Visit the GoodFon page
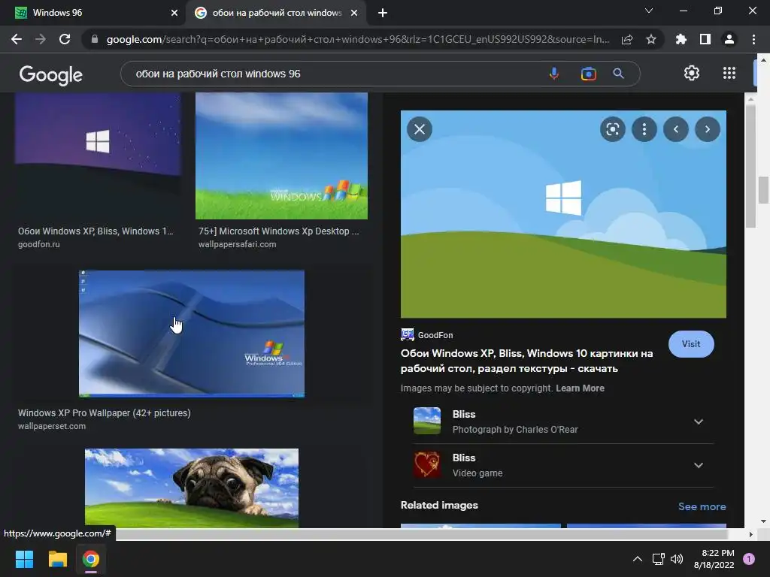 point(691,344)
